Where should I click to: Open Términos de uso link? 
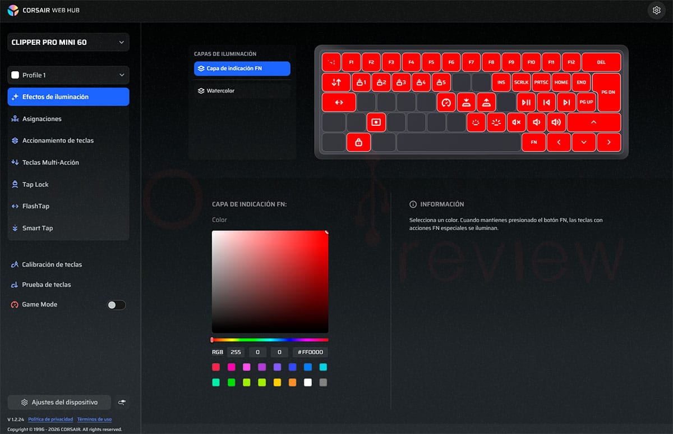94,419
